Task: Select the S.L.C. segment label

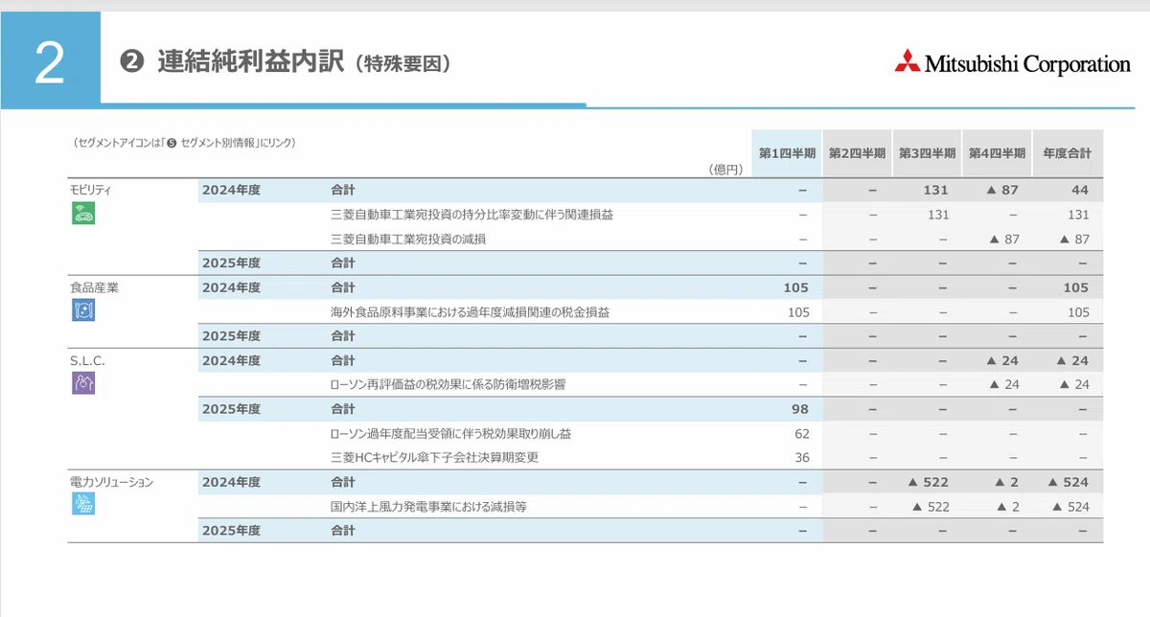Action: [87, 360]
